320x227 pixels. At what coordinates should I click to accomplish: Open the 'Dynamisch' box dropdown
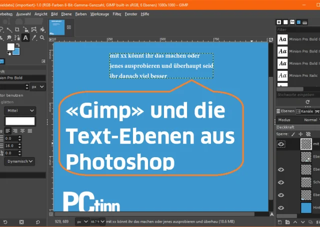[19, 161]
